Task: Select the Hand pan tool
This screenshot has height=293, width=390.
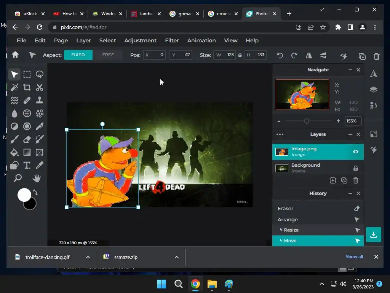Action: click(x=36, y=178)
